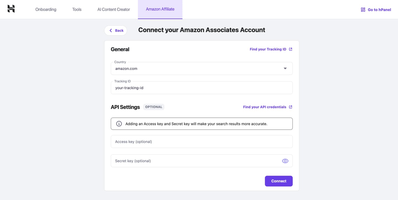Select the Amazon Affiliate tab
Viewport: 398px width, 200px height.
click(160, 9)
